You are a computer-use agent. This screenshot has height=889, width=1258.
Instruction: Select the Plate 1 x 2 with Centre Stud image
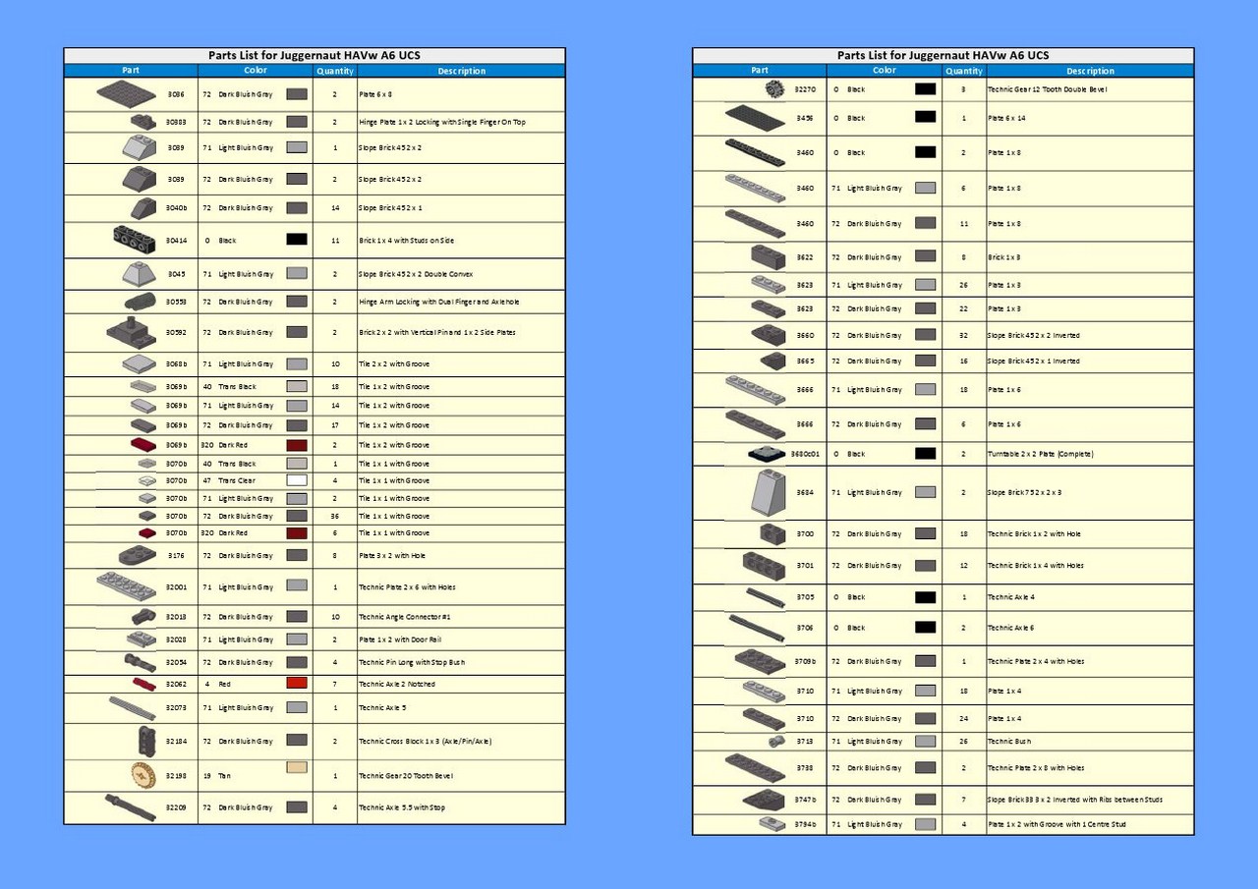click(x=772, y=824)
